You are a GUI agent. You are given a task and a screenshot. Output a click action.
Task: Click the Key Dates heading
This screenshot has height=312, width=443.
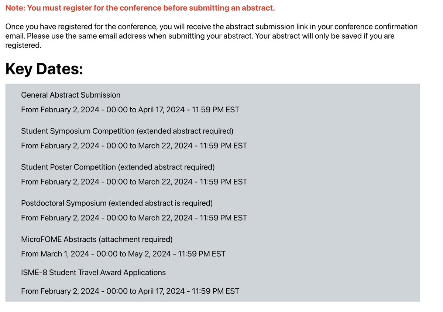point(44,69)
